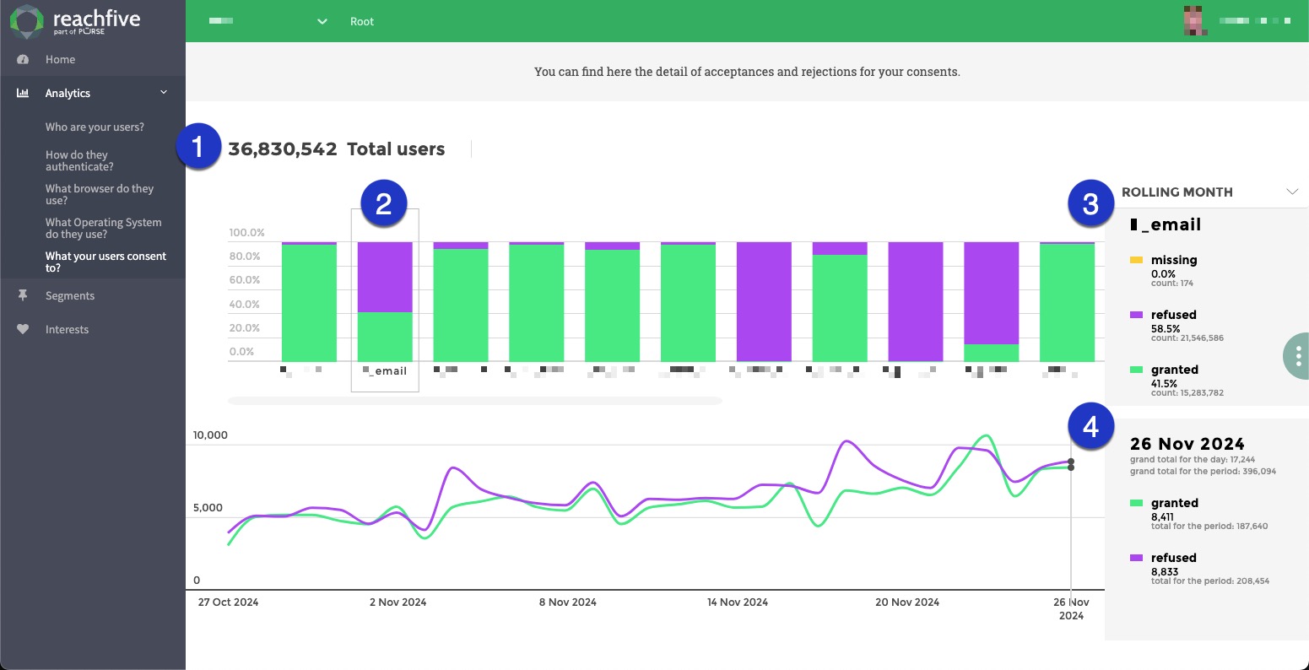This screenshot has height=670, width=1309.
Task: Select What your users consent to?
Action: point(105,262)
